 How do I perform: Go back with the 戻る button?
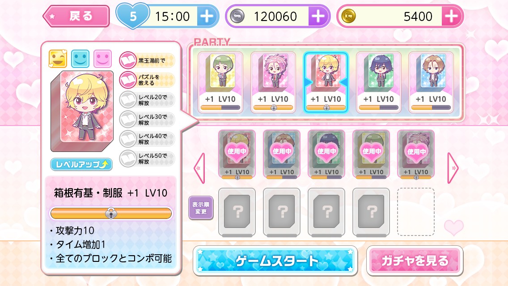pos(76,16)
